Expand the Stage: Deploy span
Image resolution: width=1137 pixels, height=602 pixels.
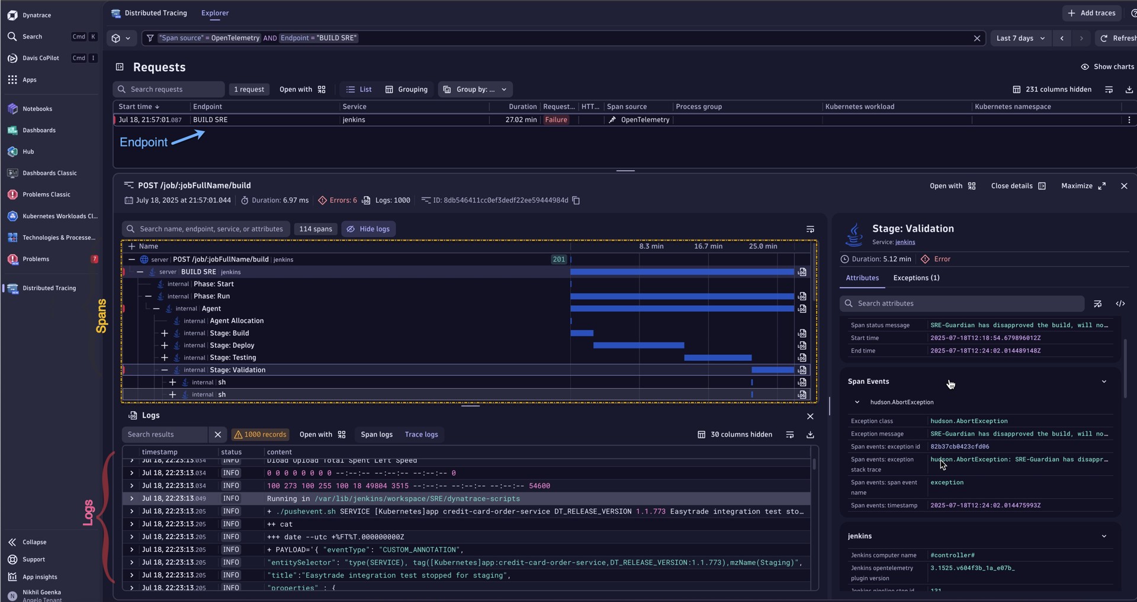(165, 345)
